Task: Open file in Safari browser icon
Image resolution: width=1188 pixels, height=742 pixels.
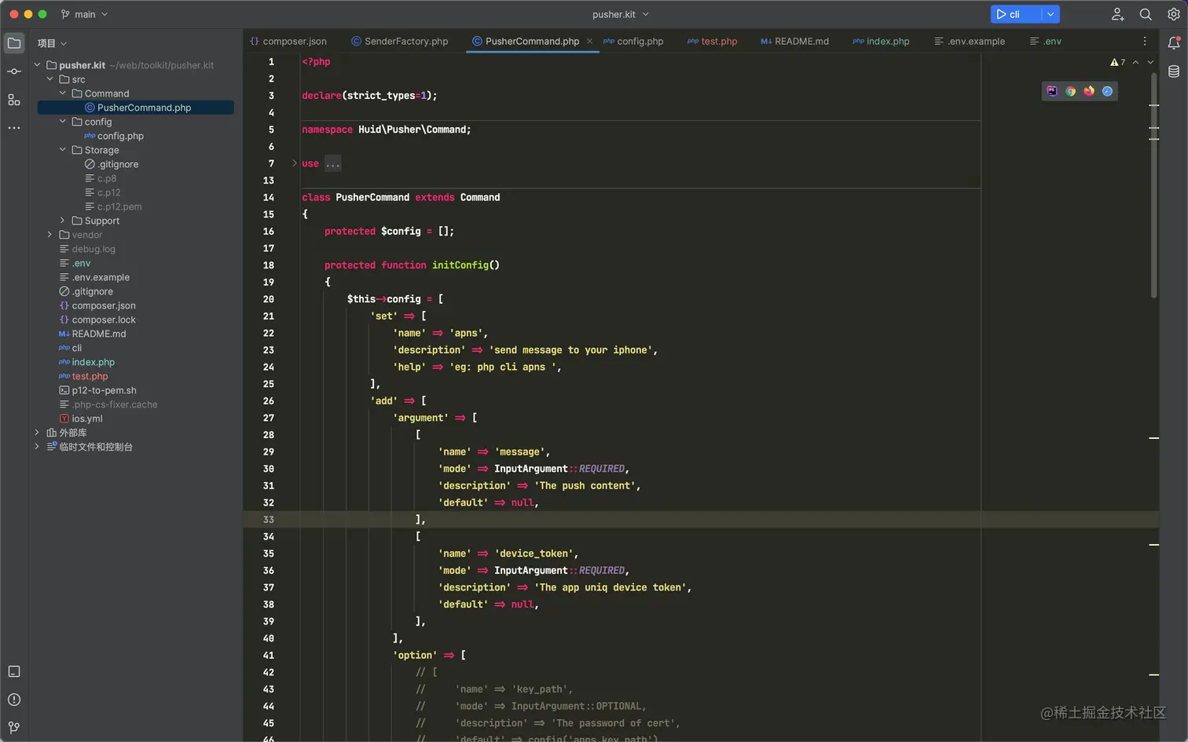Action: point(1107,91)
